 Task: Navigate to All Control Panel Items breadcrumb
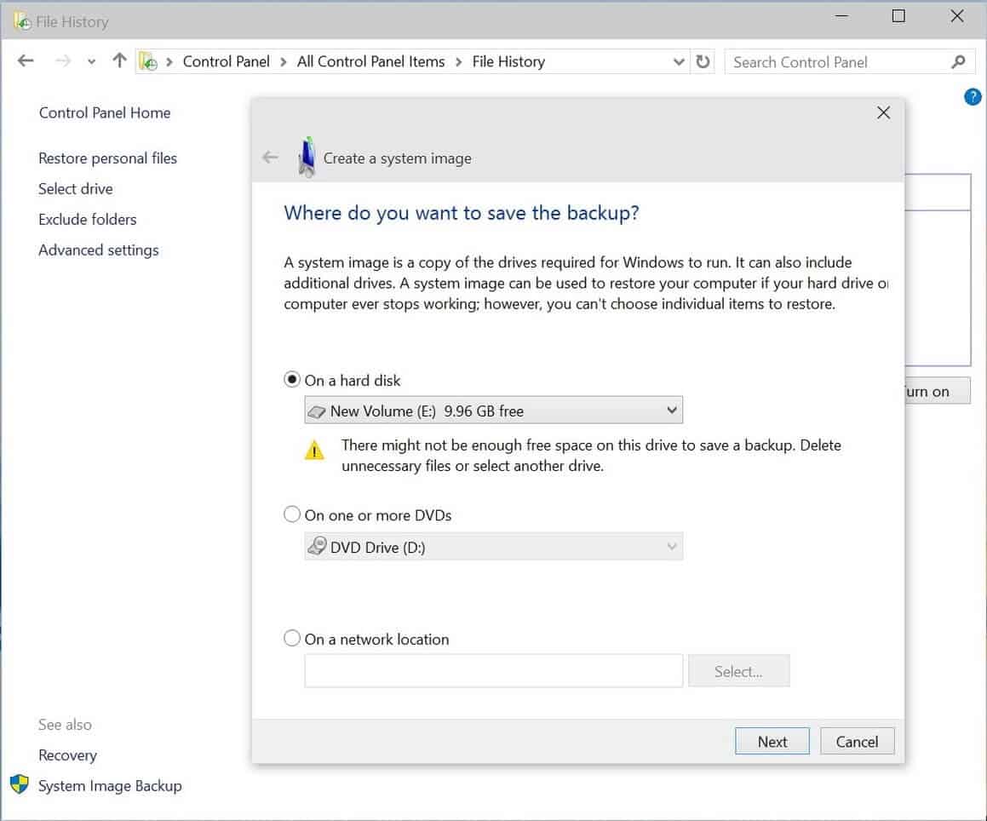370,61
